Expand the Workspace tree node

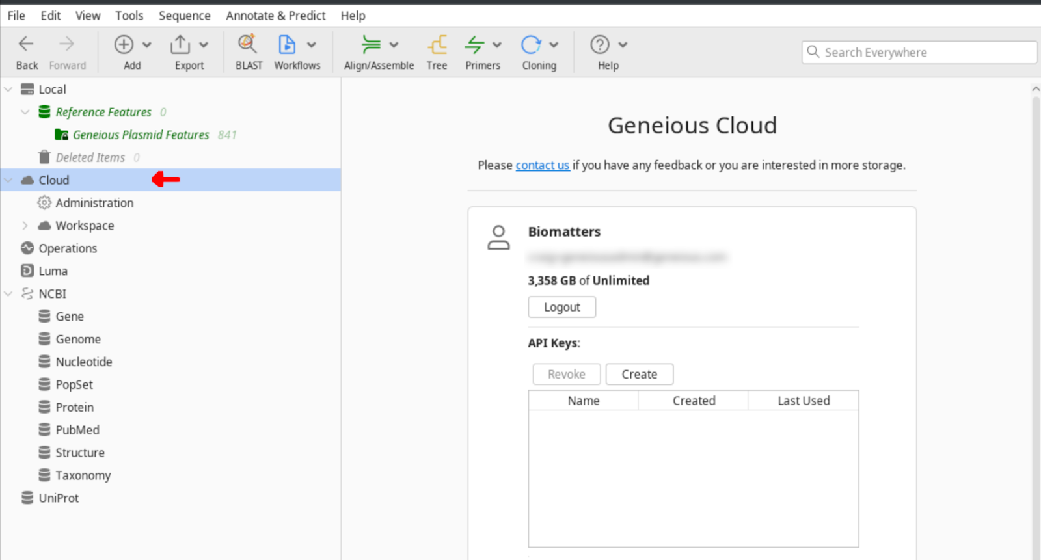click(x=25, y=226)
